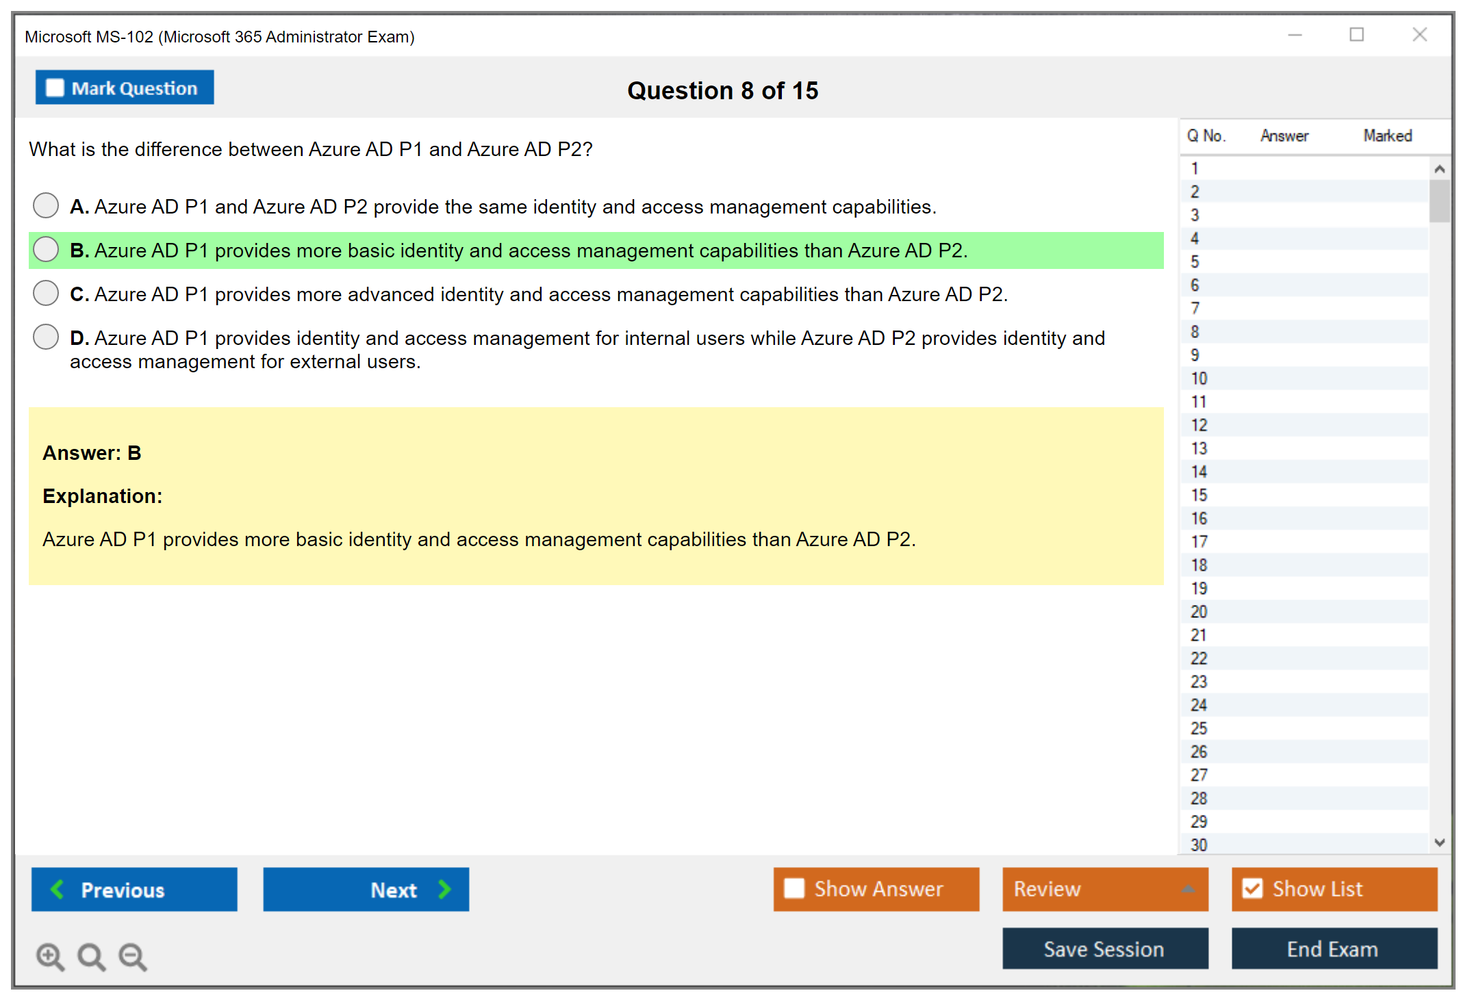Enable the Show Answer checkbox

(794, 888)
